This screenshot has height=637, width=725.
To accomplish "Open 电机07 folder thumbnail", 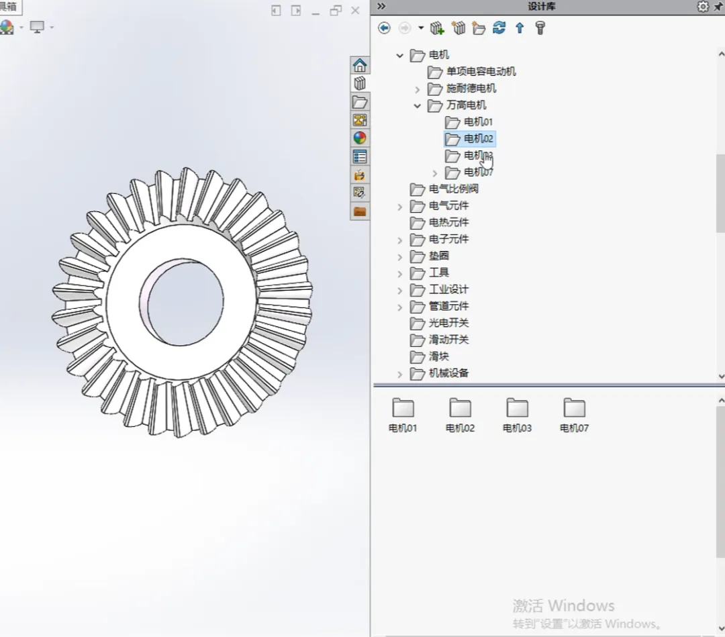I will [574, 415].
